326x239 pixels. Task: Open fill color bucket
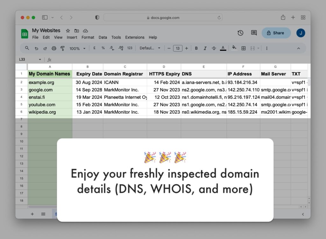click(234, 48)
